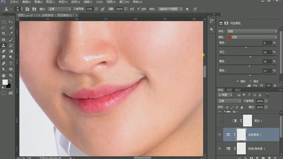Click the 洋红 (Magenta) value field
Viewport: 283px width, 159px height.
click(x=267, y=52)
